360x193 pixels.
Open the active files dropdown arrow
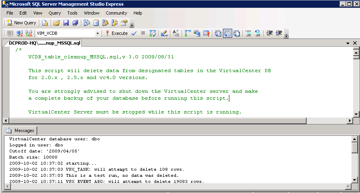[x=348, y=43]
